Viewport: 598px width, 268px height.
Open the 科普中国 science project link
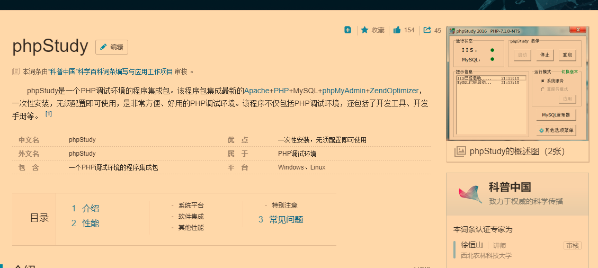click(x=111, y=72)
